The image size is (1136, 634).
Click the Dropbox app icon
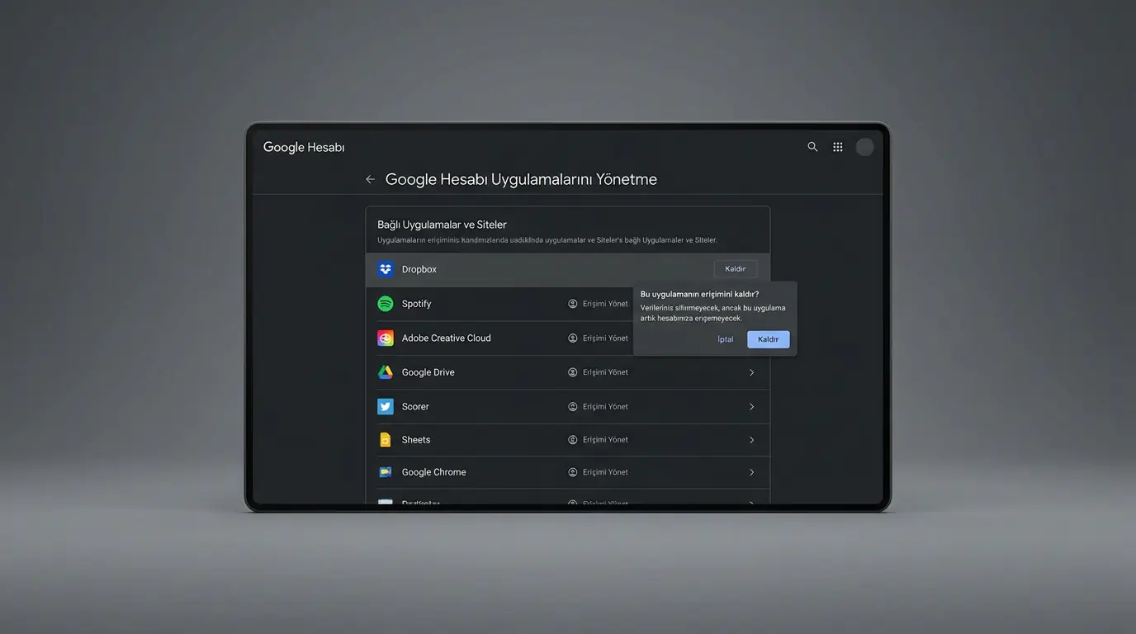click(386, 269)
